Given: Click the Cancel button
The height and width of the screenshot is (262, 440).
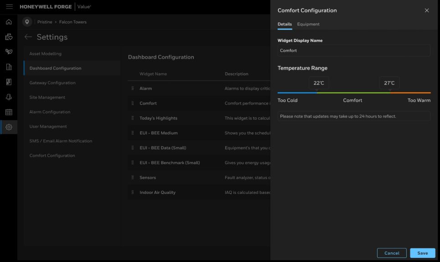Looking at the screenshot, I should pyautogui.click(x=392, y=253).
